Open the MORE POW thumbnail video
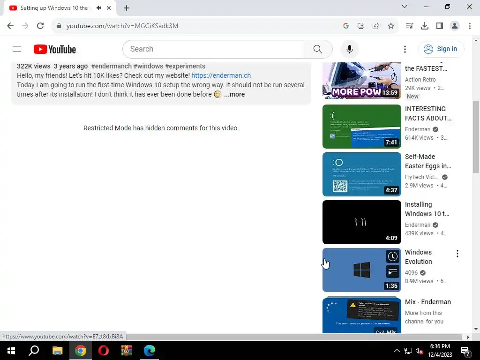This screenshot has height=360, width=480. pos(361,81)
